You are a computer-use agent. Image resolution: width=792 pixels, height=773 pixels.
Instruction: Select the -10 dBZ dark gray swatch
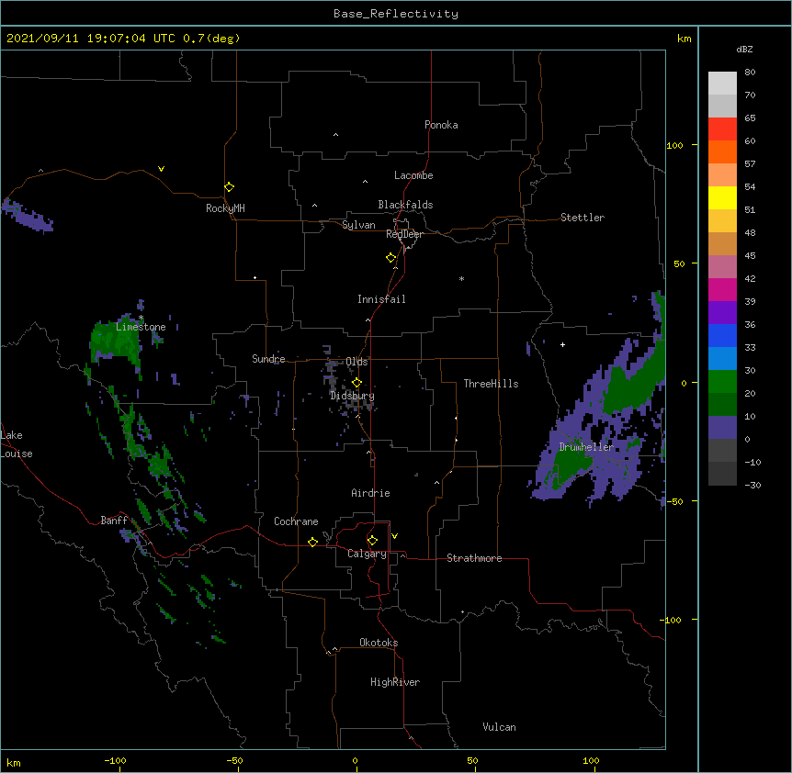722,474
